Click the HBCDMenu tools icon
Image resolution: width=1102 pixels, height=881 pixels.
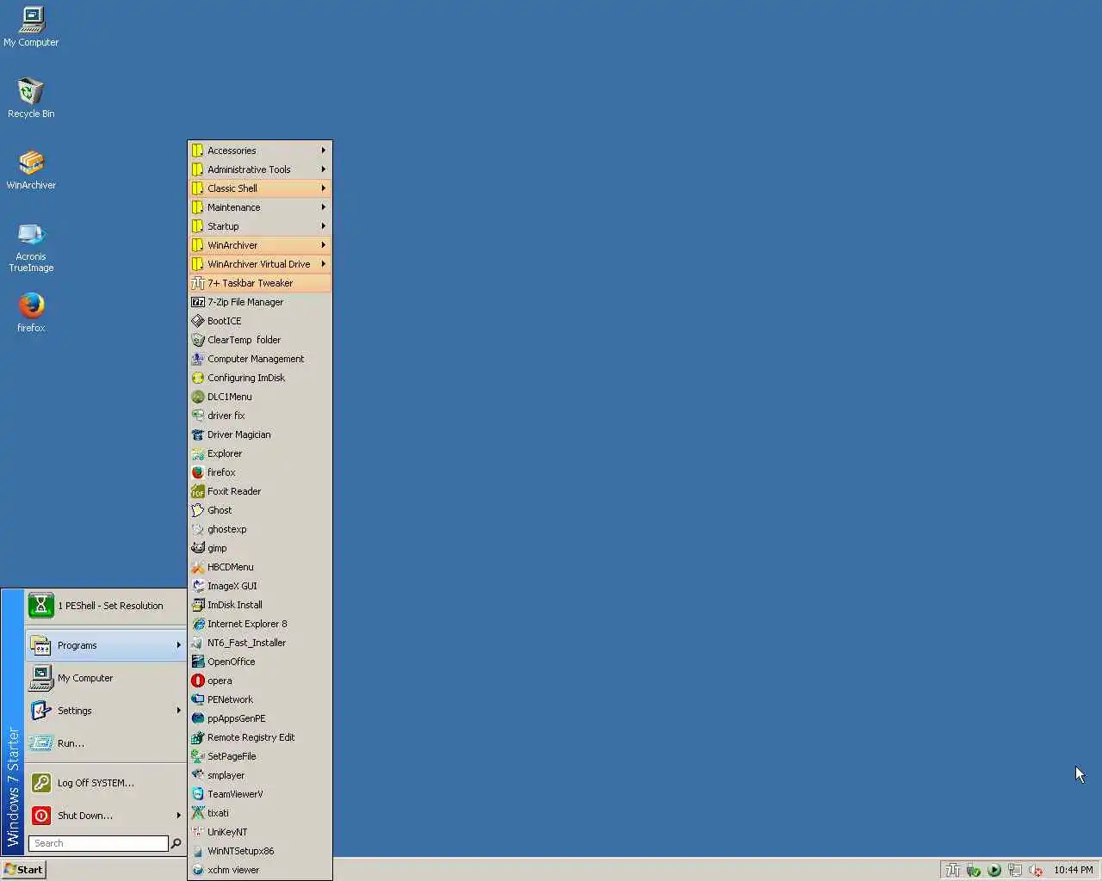click(198, 567)
